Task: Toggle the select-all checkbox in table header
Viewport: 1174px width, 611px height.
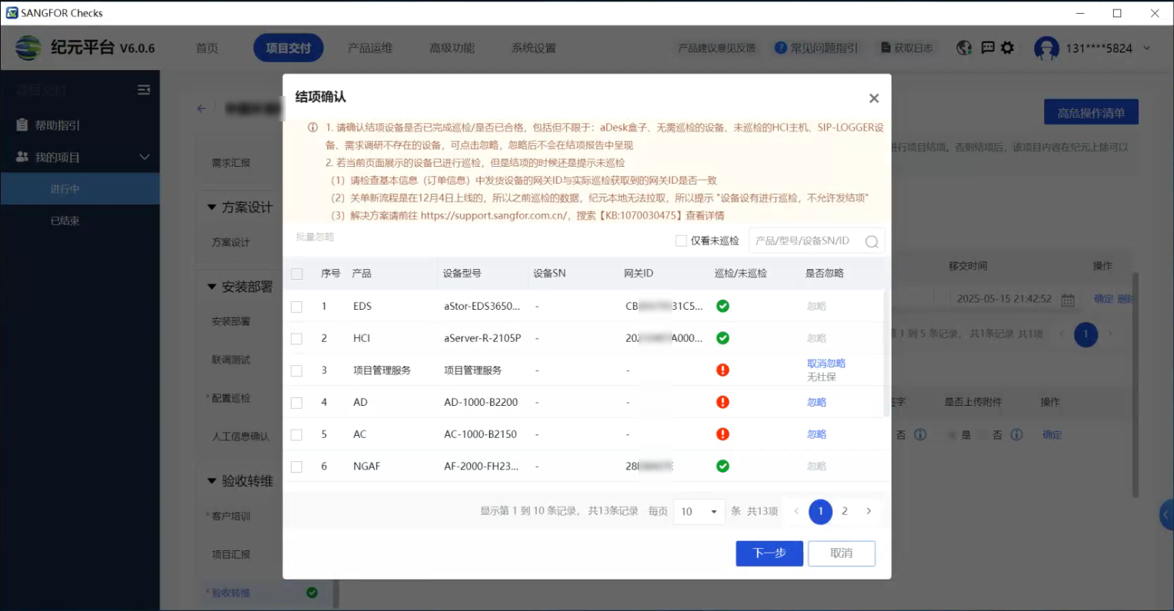Action: point(297,274)
